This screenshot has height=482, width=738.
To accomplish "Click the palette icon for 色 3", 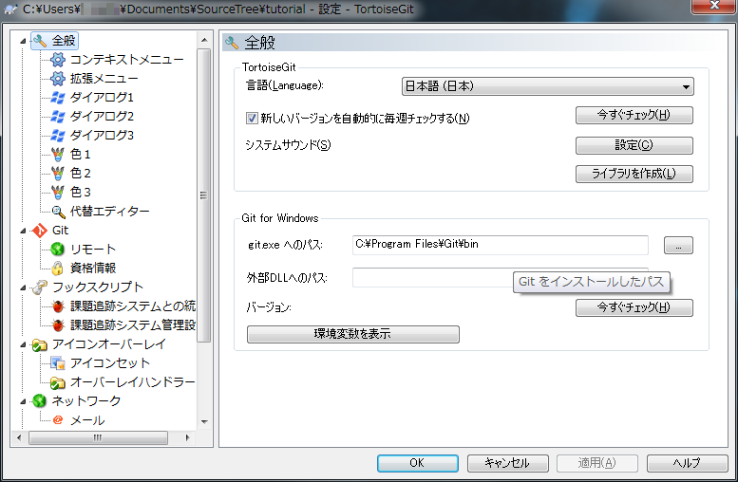I will pos(57,192).
